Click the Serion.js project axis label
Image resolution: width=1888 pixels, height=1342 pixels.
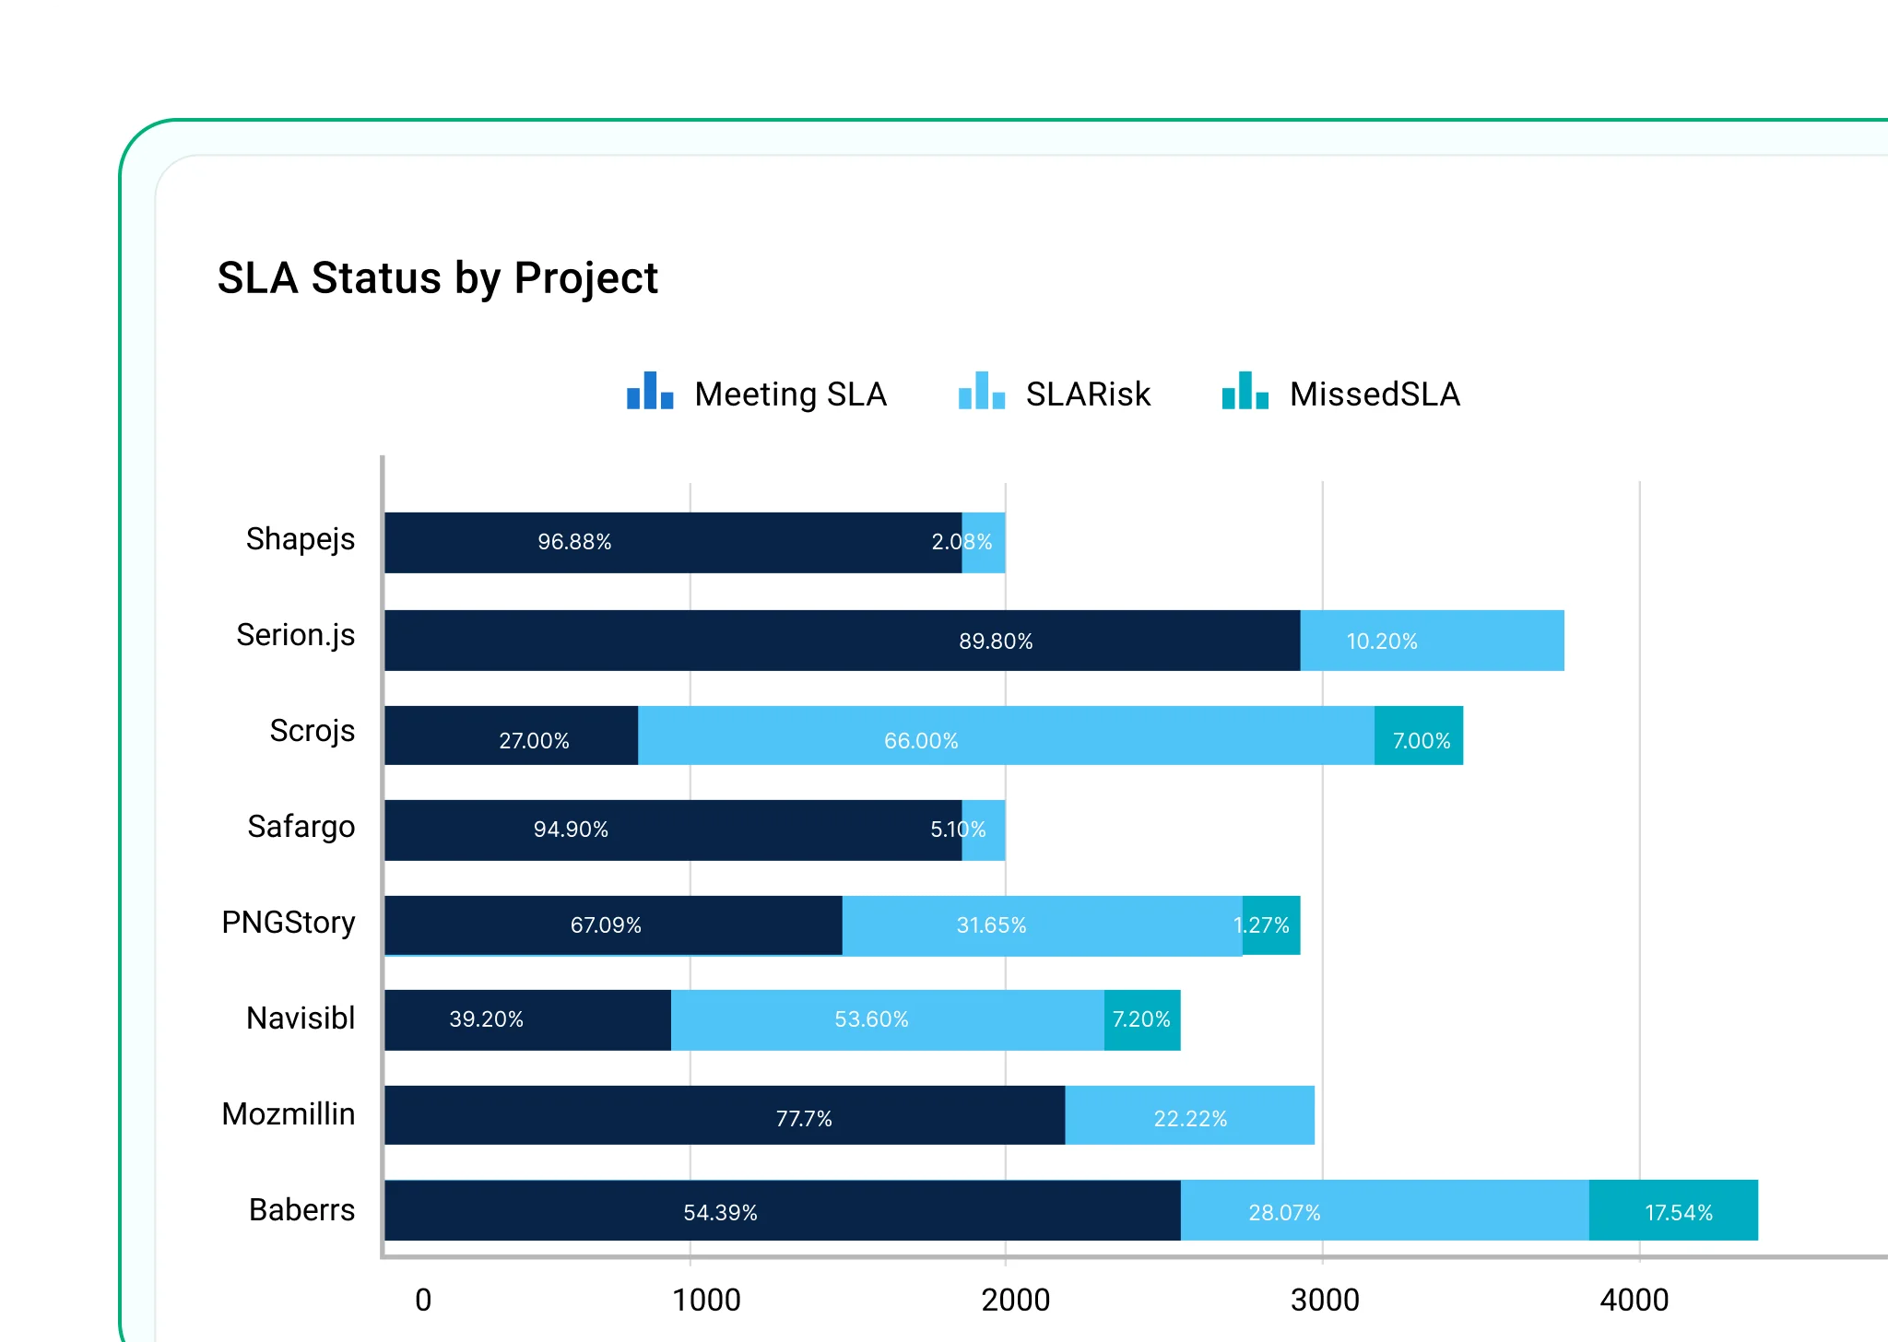click(295, 635)
